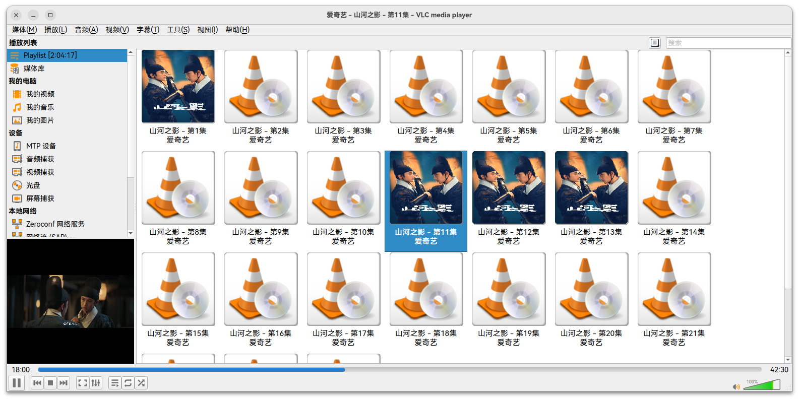799x400 pixels.
Task: Mute audio via speaker icon
Action: [736, 386]
